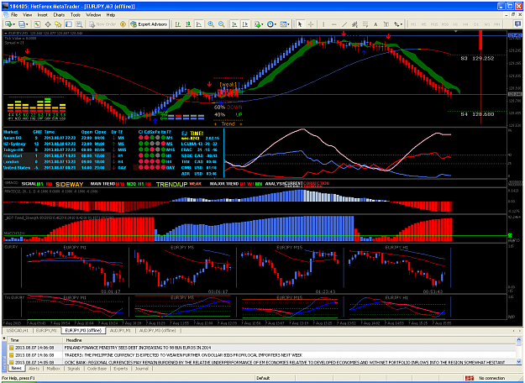This screenshot has height=383, width=525.
Task: Select the text label tool
Action: coord(386,24)
